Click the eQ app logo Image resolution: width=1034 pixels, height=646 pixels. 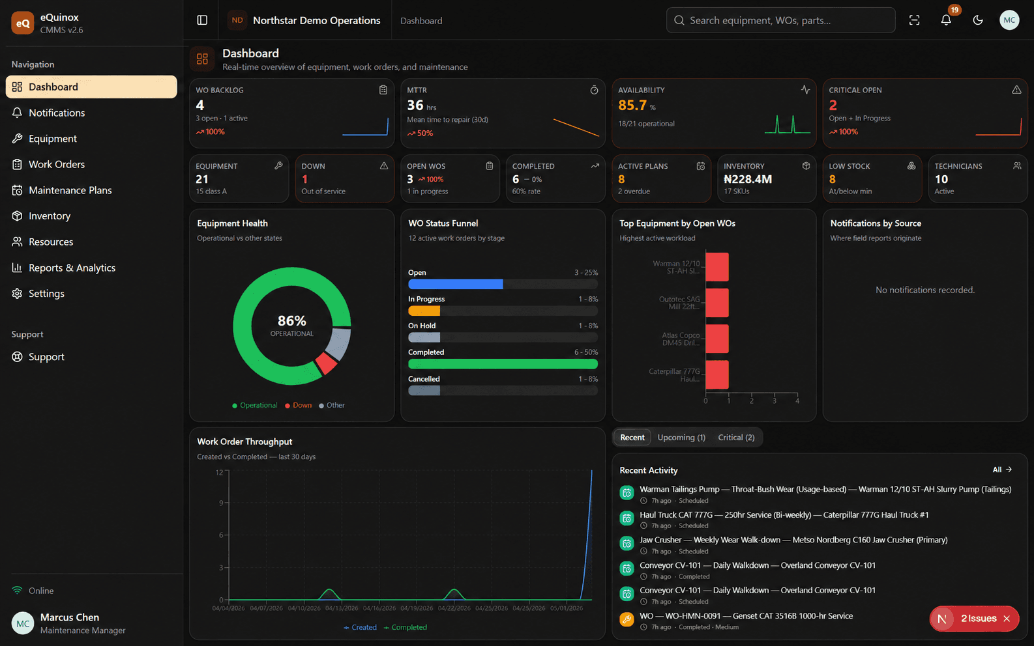click(23, 23)
